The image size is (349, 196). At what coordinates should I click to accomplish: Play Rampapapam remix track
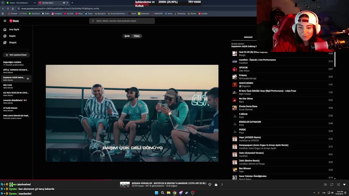coord(282,147)
